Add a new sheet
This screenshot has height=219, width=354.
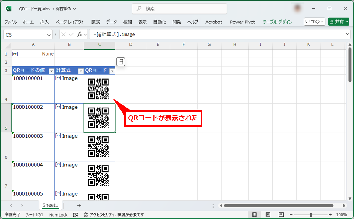click(x=79, y=205)
